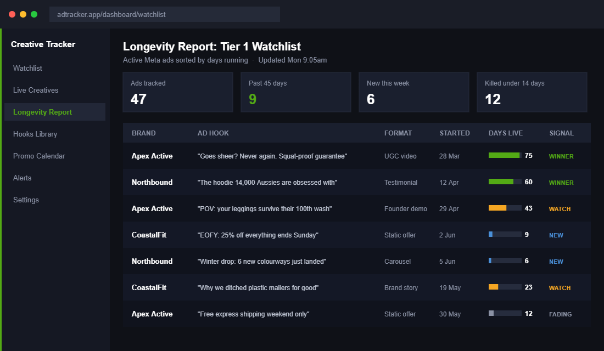Click Apex Active brand in 30 May row

[x=152, y=314]
